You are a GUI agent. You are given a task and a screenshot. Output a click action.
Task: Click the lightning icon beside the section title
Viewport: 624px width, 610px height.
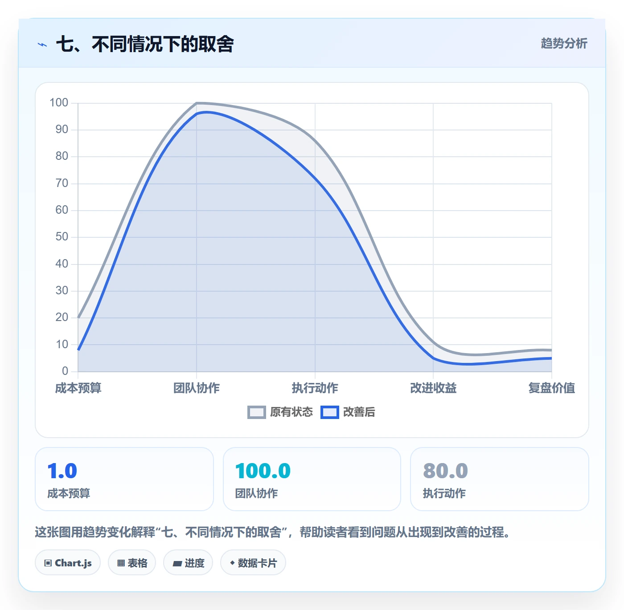[x=42, y=45]
